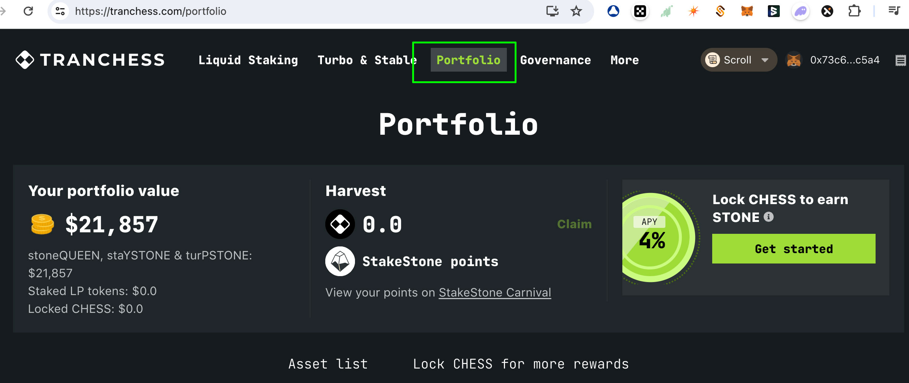Screen dimensions: 909x383
Task: Click the $21,857 portfolio value
Action: tap(112, 225)
